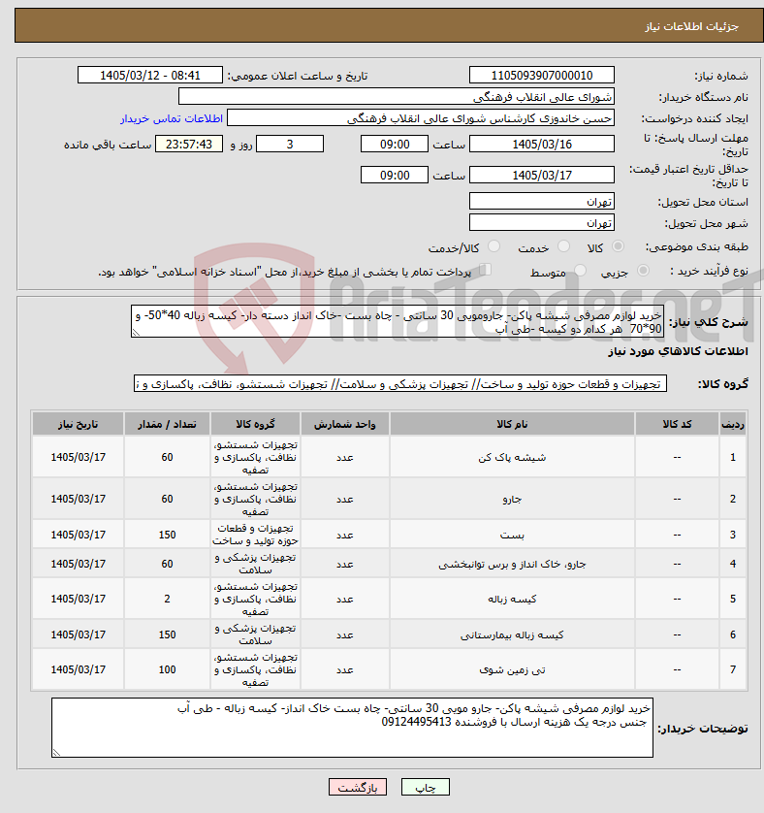Image resolution: width=764 pixels, height=813 pixels.
Task: Click the resize handle of description textarea
Action: [x=136, y=333]
